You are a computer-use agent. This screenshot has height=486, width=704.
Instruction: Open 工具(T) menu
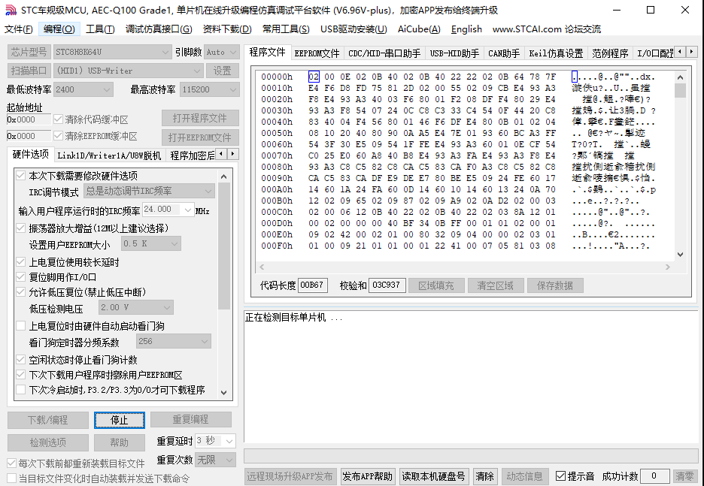[100, 29]
